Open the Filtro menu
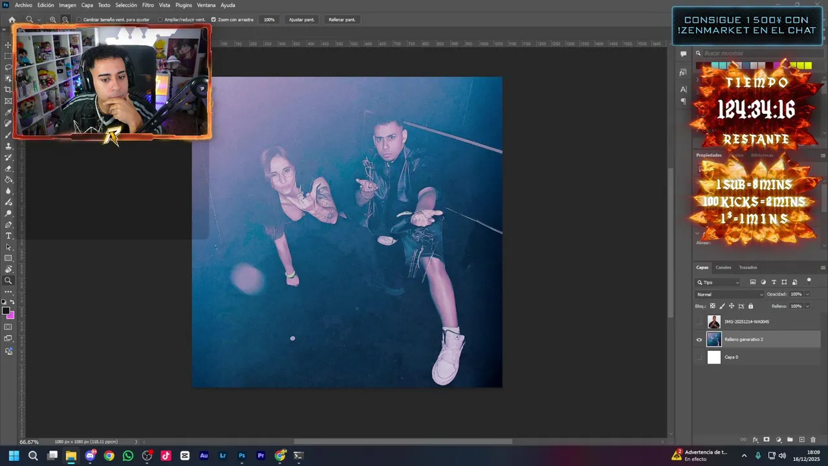This screenshot has width=828, height=466. click(x=148, y=5)
